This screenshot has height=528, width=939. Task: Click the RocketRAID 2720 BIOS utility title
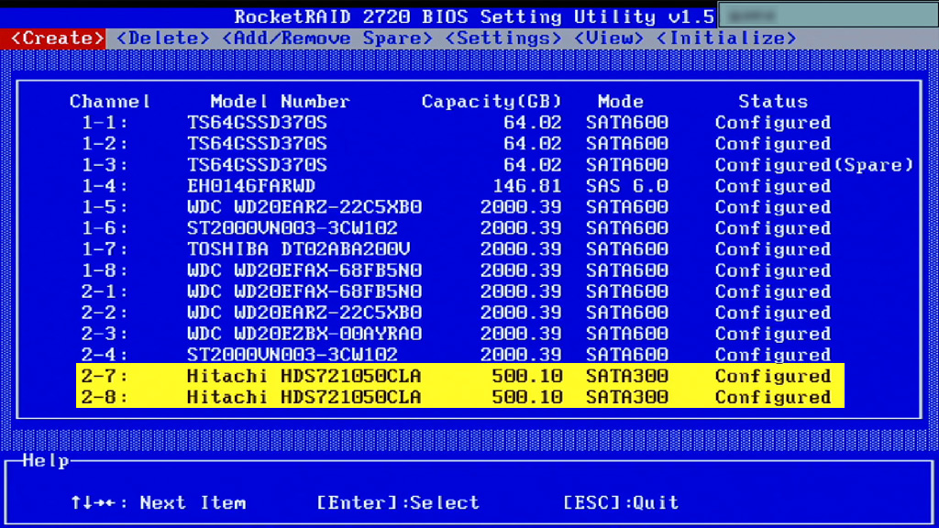coord(474,16)
